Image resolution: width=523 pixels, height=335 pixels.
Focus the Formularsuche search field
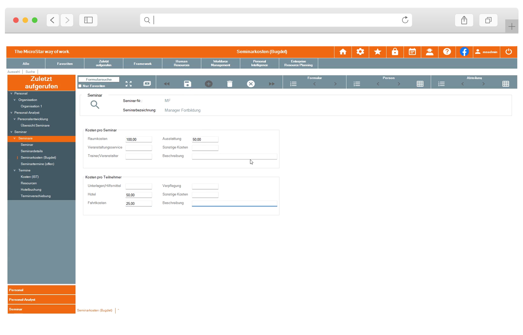point(99,80)
